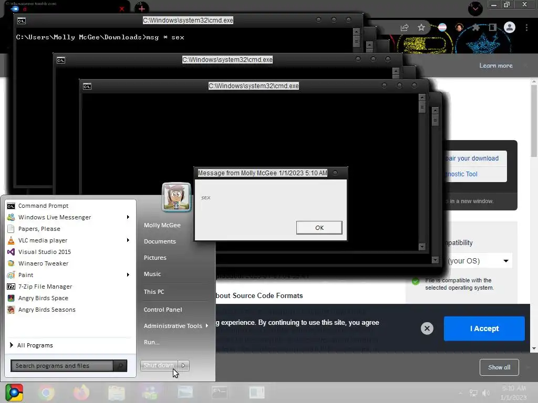Image resolution: width=538 pixels, height=403 pixels.
Task: Click Shut down button
Action: 159,365
